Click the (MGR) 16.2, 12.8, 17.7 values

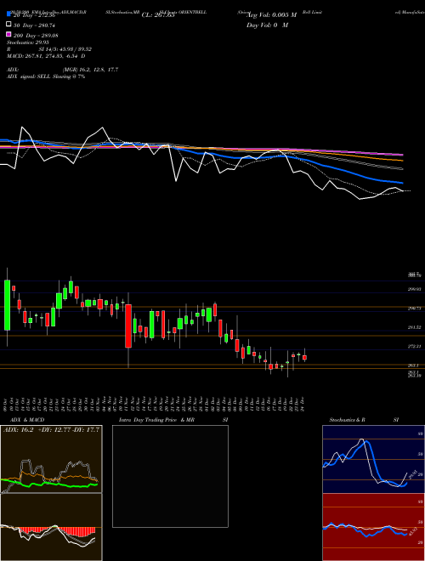click(x=90, y=70)
